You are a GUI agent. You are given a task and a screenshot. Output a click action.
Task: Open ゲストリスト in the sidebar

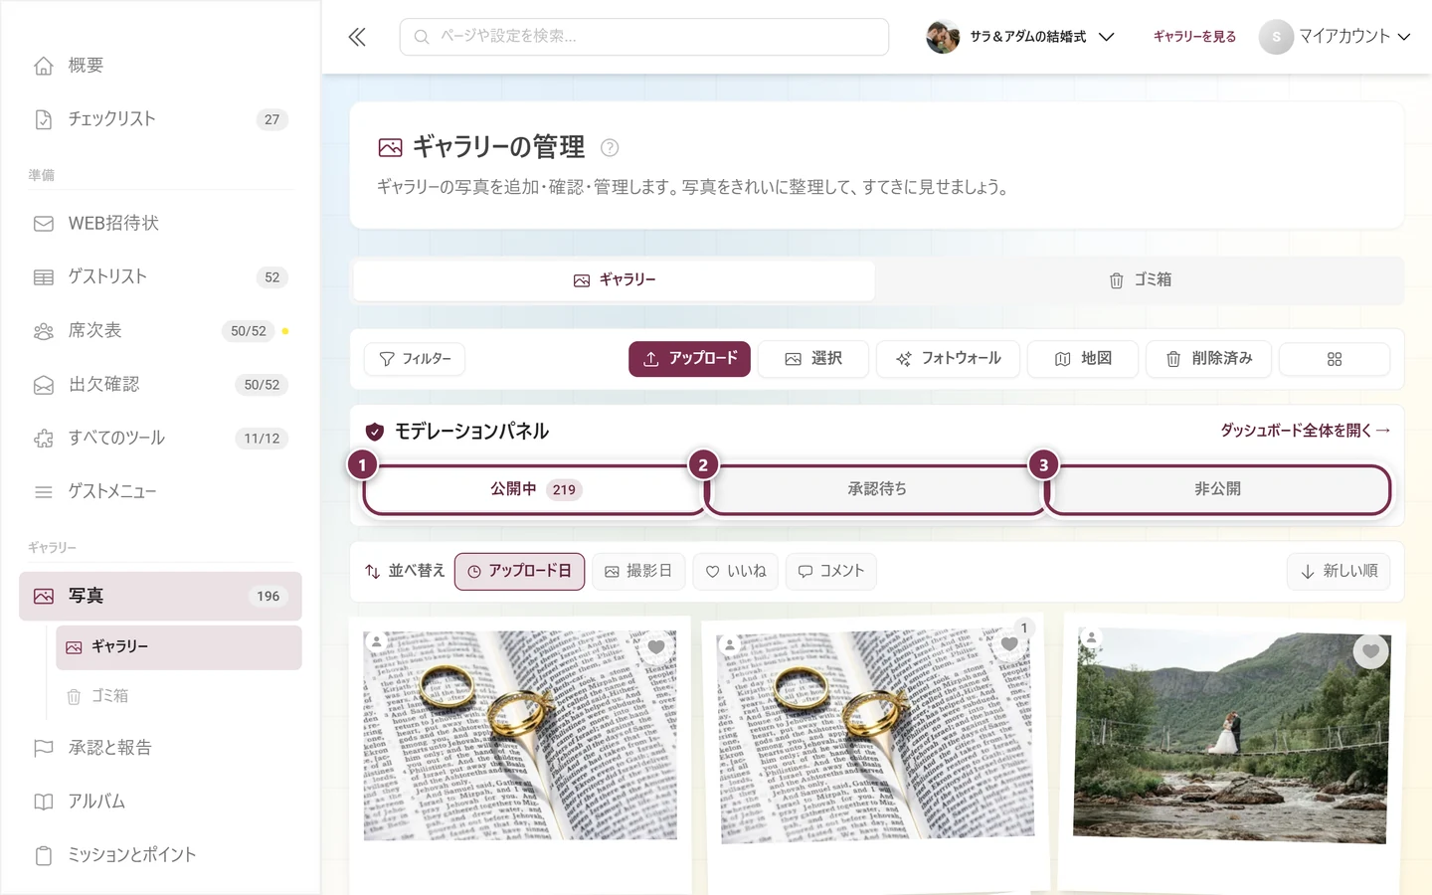pyautogui.click(x=160, y=277)
